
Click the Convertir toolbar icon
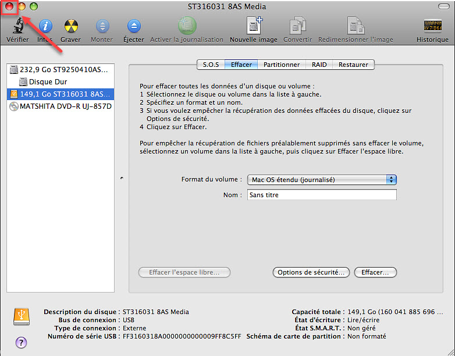point(297,26)
